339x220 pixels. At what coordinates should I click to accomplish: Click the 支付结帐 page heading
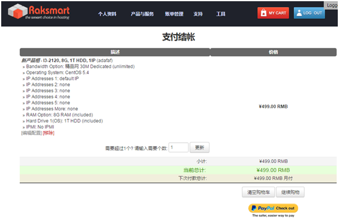pos(179,37)
